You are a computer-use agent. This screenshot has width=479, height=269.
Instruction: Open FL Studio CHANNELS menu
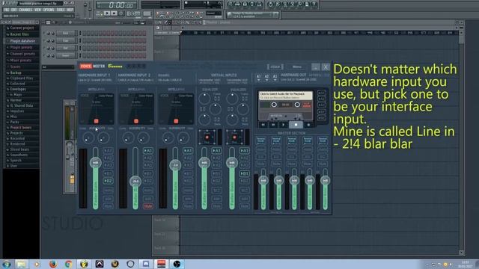pos(25,10)
